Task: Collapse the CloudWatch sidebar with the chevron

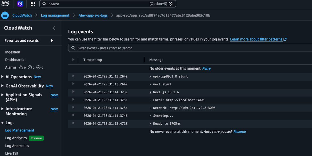Action: click(x=54, y=28)
